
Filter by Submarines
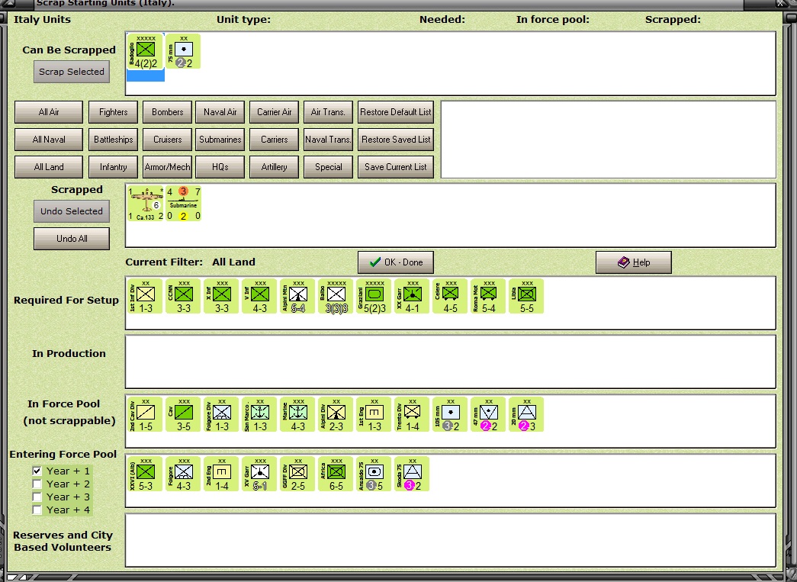220,140
